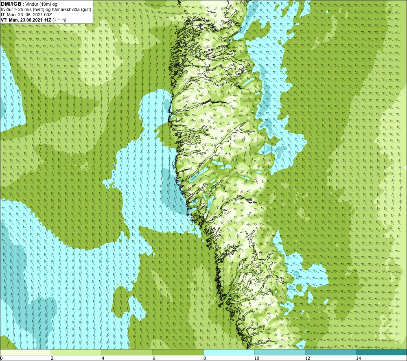
Task: Click the DMI/IGB title text
Action: pyautogui.click(x=11, y=4)
